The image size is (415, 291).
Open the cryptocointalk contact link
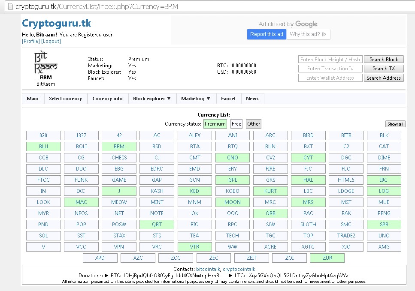coord(239,269)
